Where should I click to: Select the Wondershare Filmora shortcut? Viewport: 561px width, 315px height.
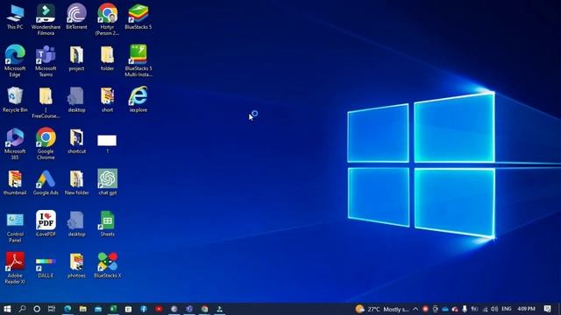(46, 19)
